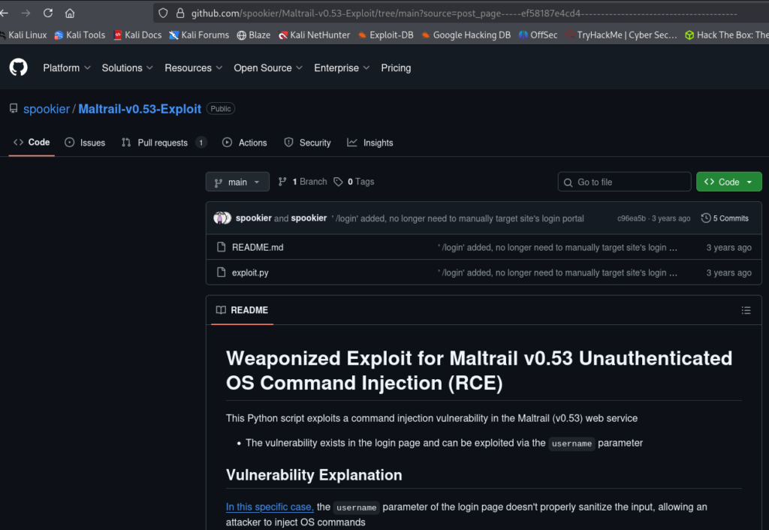769x530 pixels.
Task: Expand the Solutions navigation menu
Action: tap(127, 68)
